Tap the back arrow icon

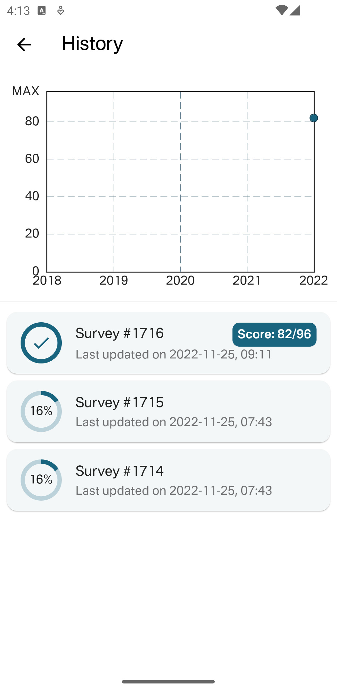pyautogui.click(x=24, y=44)
